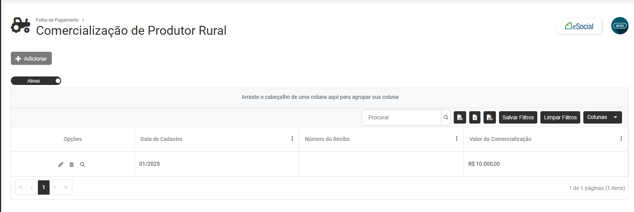Open the eSocial button
Viewport: 634px width, 212px height.
point(579,26)
